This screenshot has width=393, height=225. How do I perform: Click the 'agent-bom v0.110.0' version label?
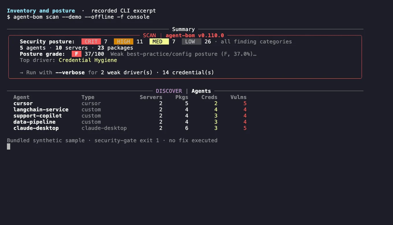point(195,35)
